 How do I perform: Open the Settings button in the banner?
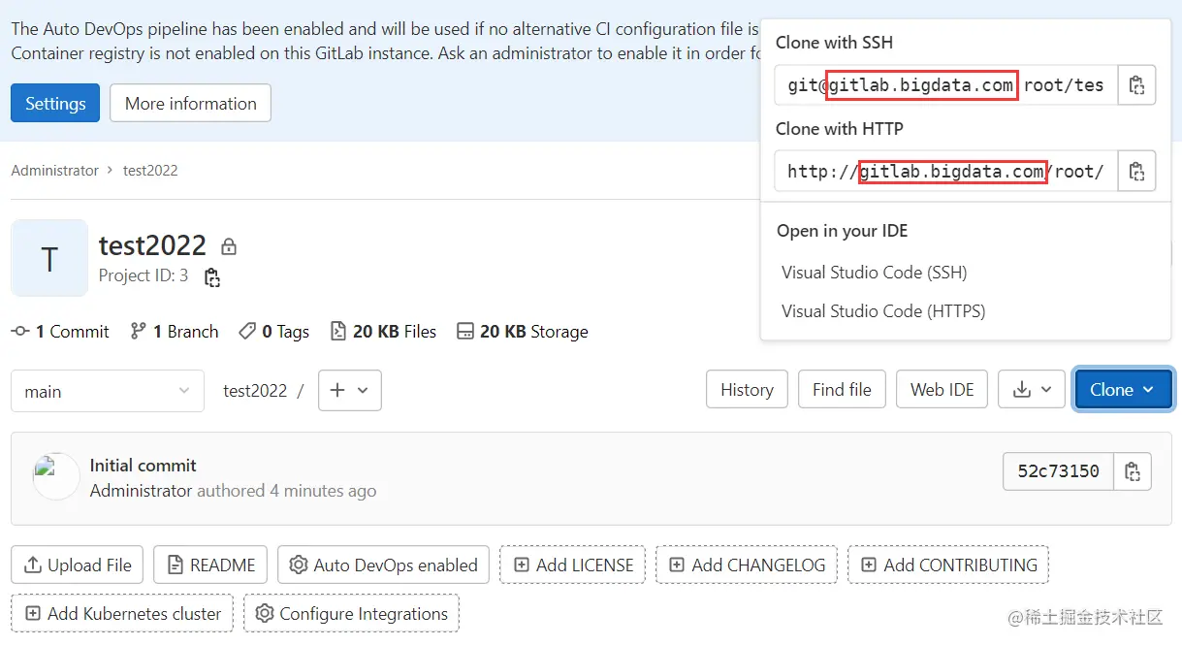[x=55, y=103]
